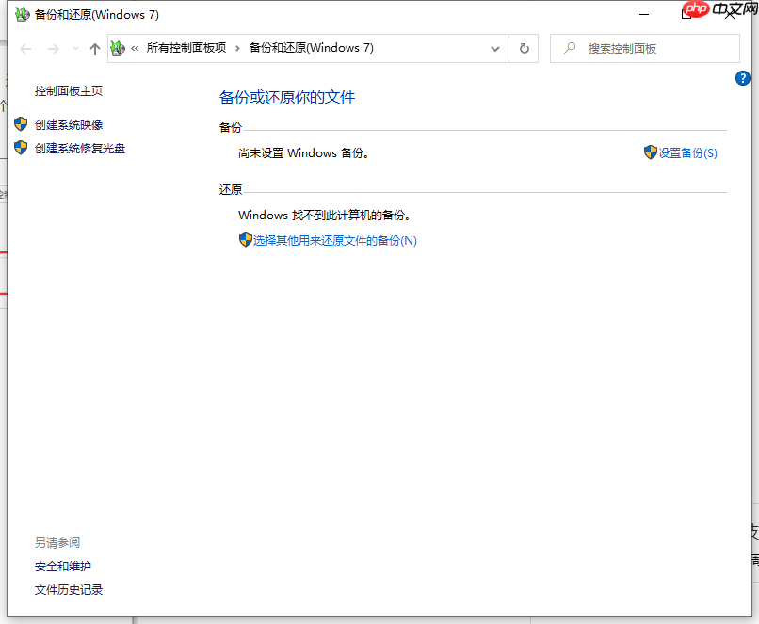Click inside the 搜索控制面板 search box

[645, 48]
